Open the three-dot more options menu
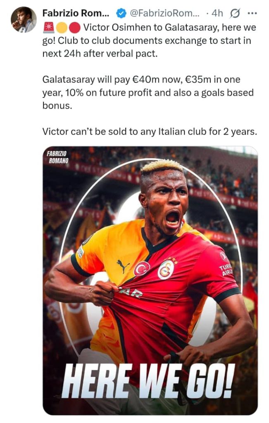 252,13
